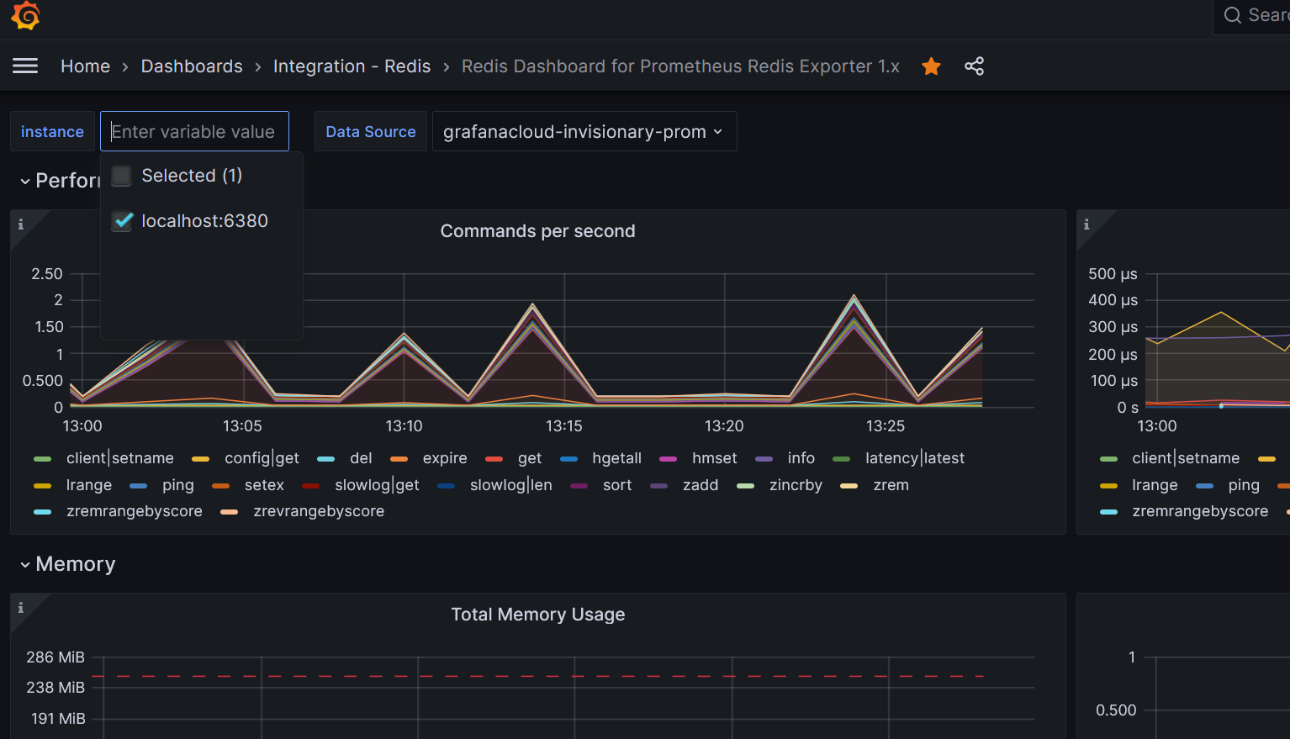
Task: Open the navigation hamburger menu
Action: [25, 66]
